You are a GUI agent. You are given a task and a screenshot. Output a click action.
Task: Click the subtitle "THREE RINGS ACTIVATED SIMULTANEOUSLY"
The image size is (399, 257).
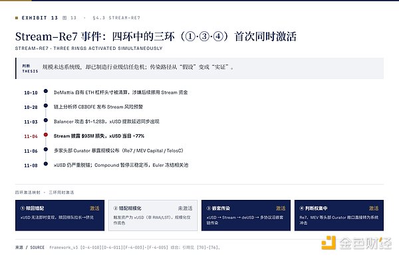108,48
